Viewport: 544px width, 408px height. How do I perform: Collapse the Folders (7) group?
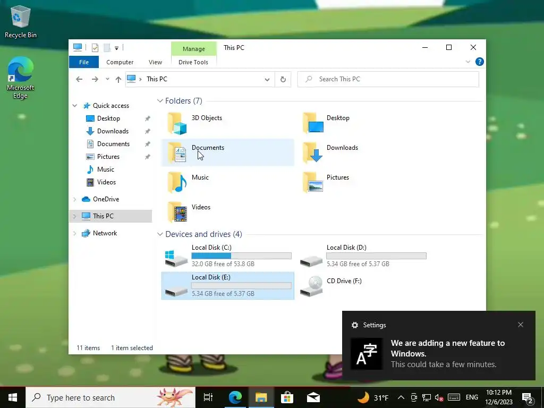160,100
